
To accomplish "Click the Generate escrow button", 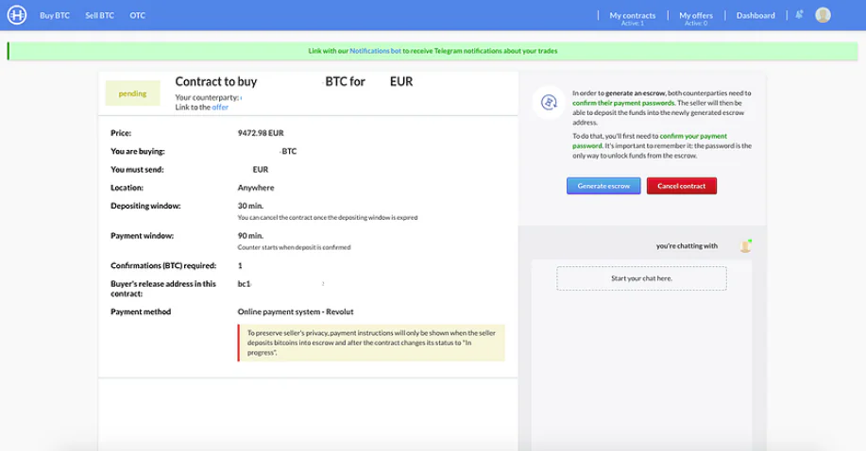I will (x=603, y=186).
